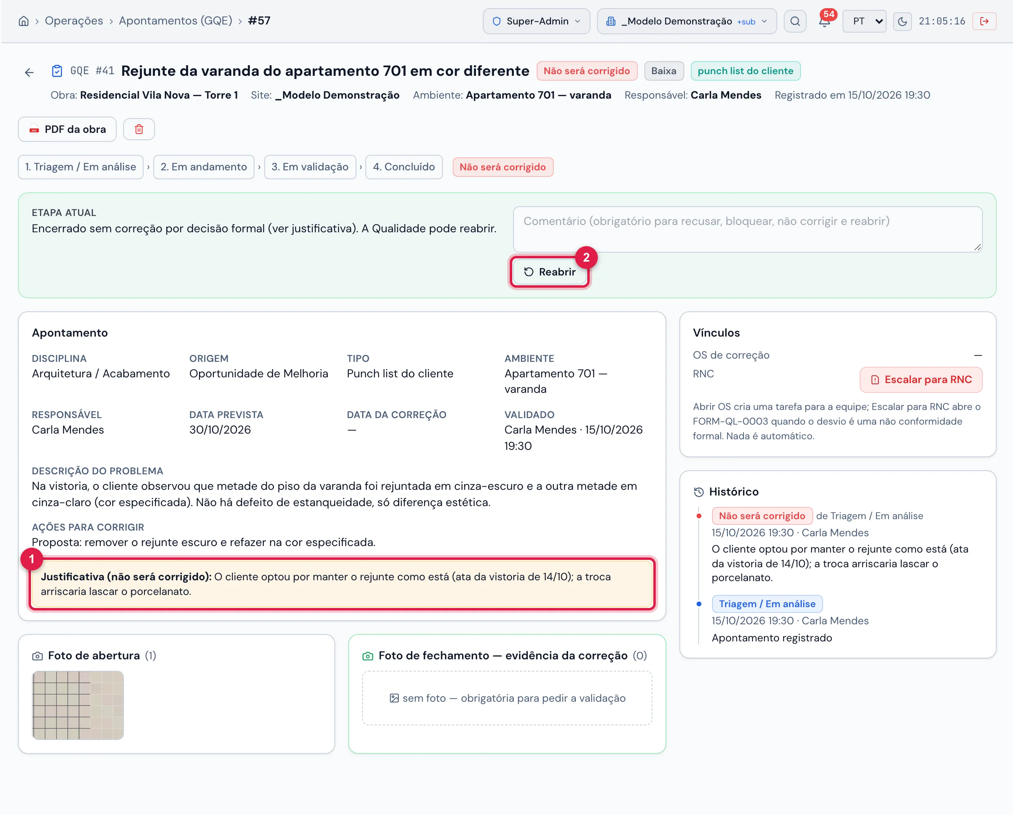
Task: Click the trash delete icon button
Action: click(139, 129)
